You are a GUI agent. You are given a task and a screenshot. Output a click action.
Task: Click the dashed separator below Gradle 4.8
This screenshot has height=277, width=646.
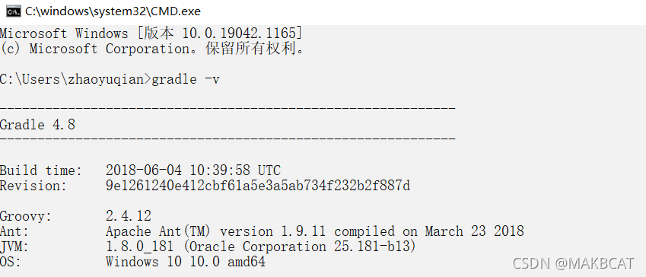pyautogui.click(x=228, y=139)
